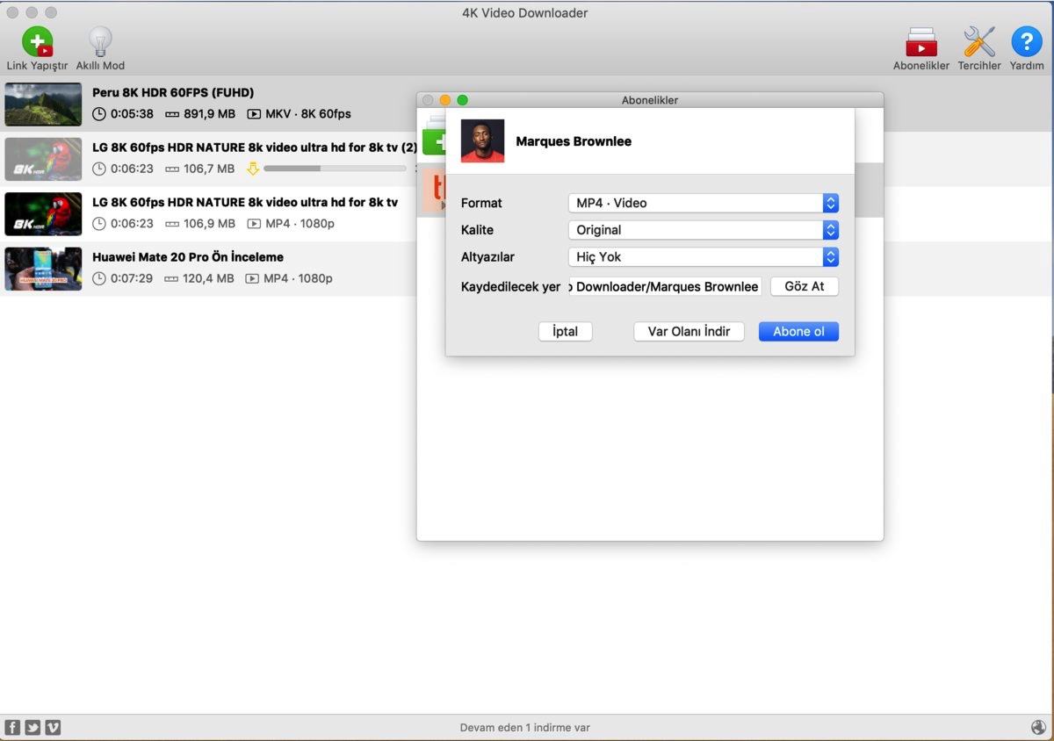Open Tercihler wrench-and-screwdriver icon

click(979, 42)
